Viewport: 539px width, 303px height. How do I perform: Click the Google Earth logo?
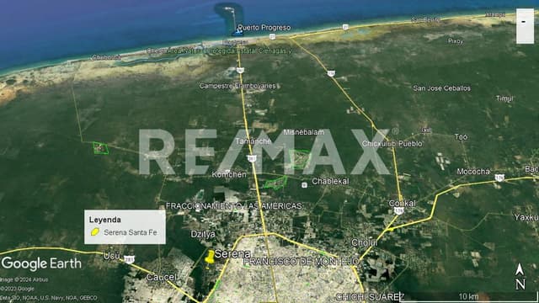[x=41, y=263]
